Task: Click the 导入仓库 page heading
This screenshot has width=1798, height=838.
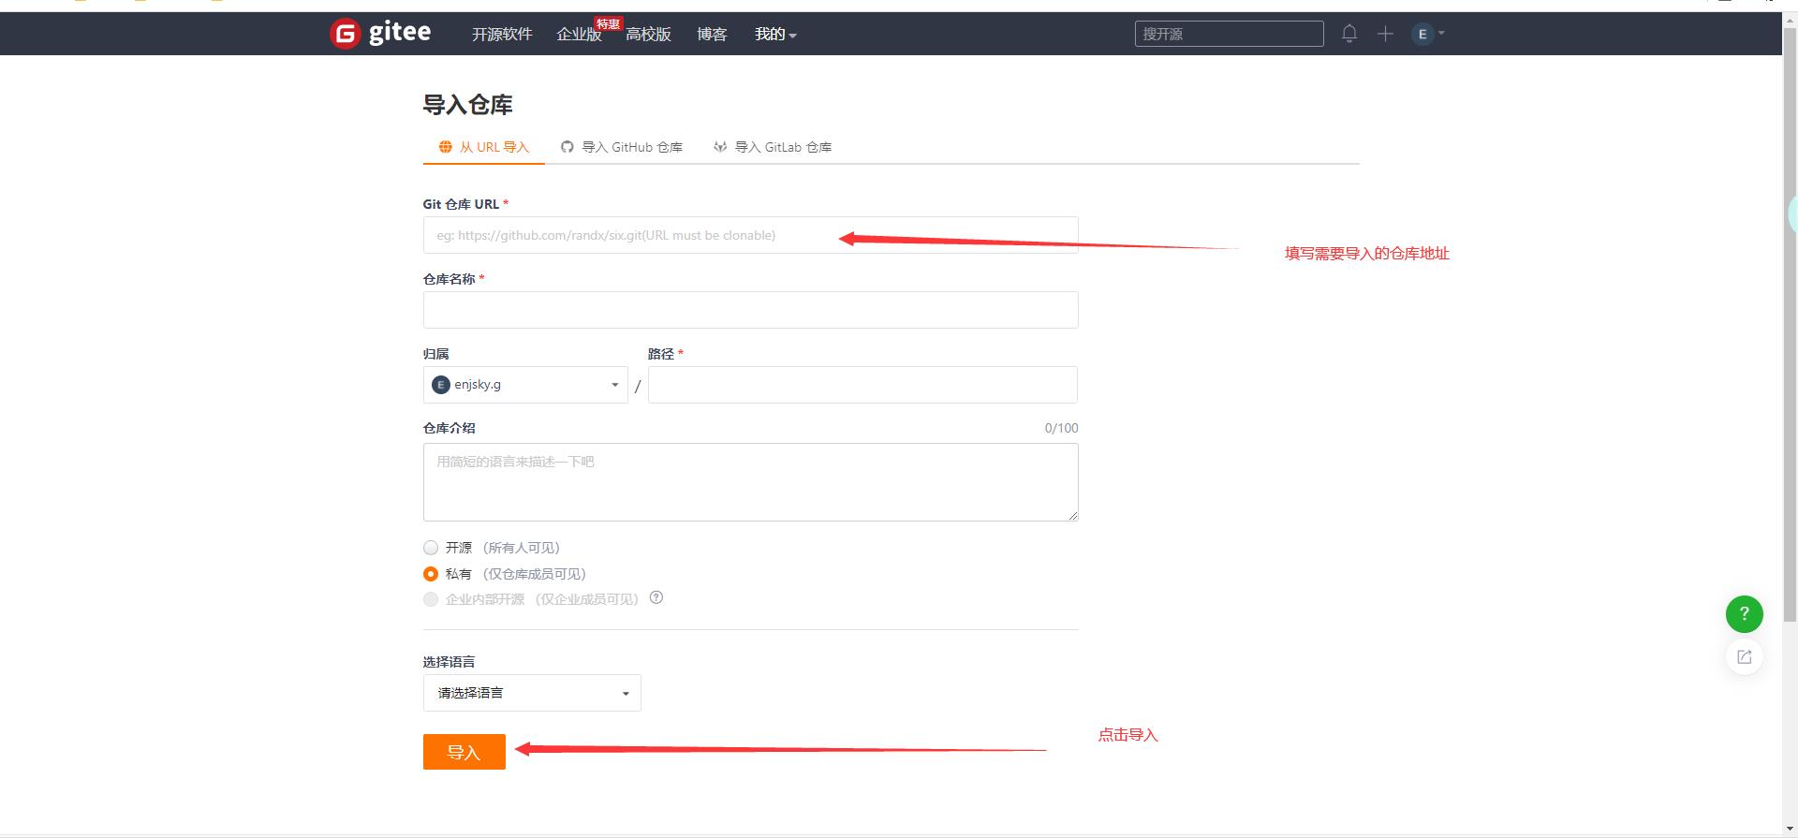Action: coord(467,105)
